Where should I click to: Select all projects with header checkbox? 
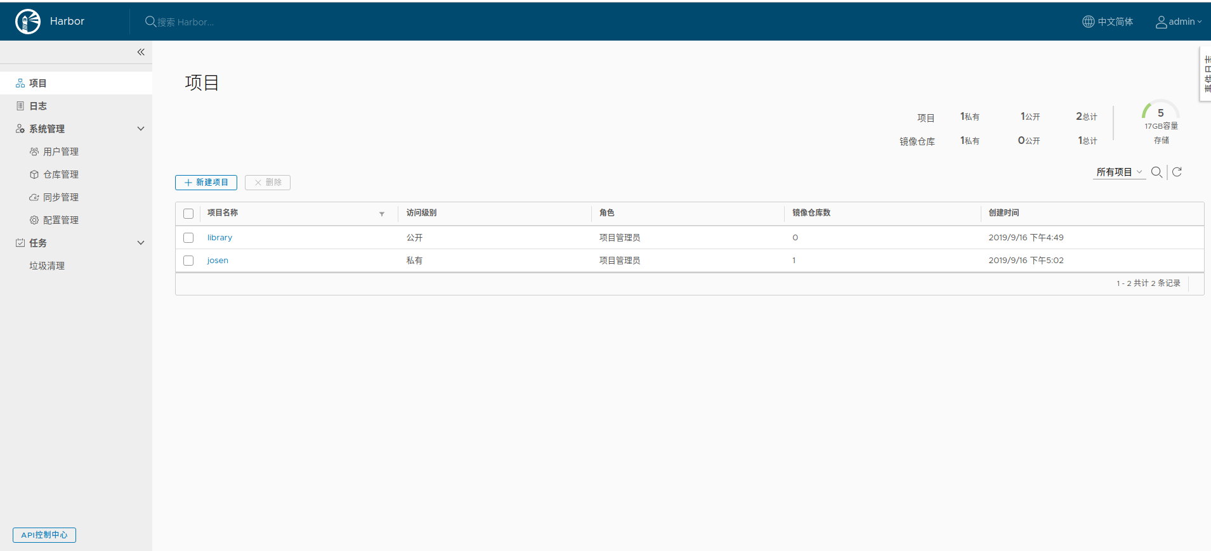[188, 214]
